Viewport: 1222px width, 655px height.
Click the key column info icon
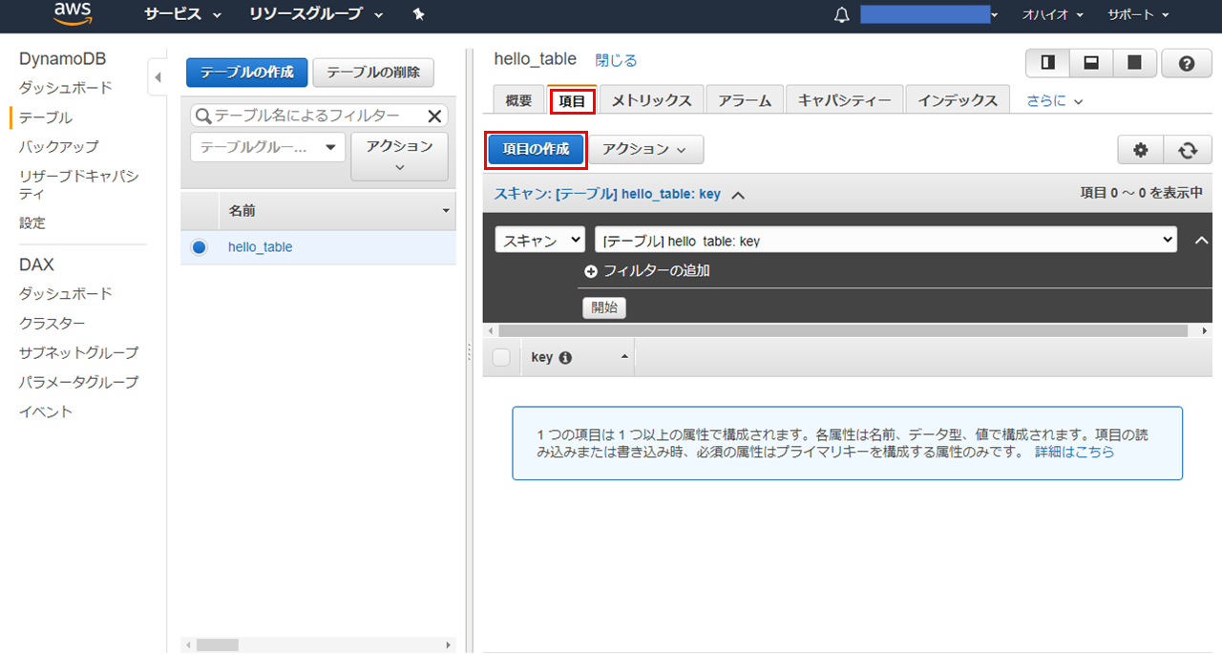pyautogui.click(x=565, y=358)
